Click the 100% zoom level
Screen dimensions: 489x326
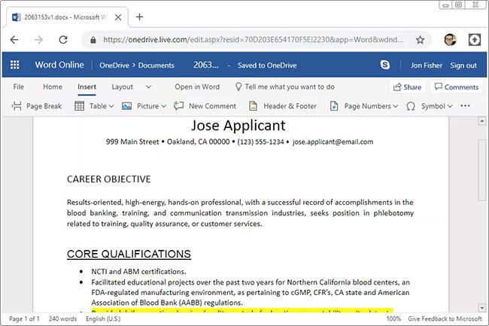(393, 318)
